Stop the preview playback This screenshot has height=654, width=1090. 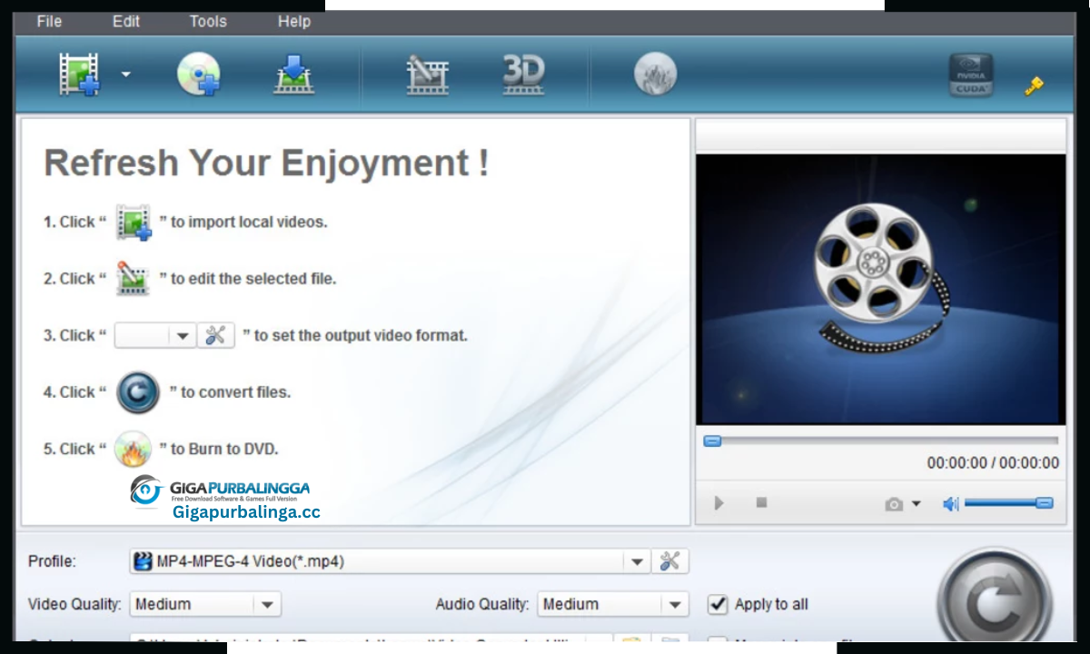pyautogui.click(x=761, y=502)
